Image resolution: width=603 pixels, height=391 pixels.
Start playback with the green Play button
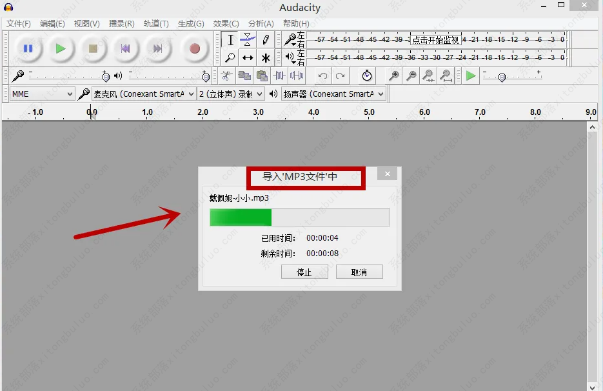[61, 48]
